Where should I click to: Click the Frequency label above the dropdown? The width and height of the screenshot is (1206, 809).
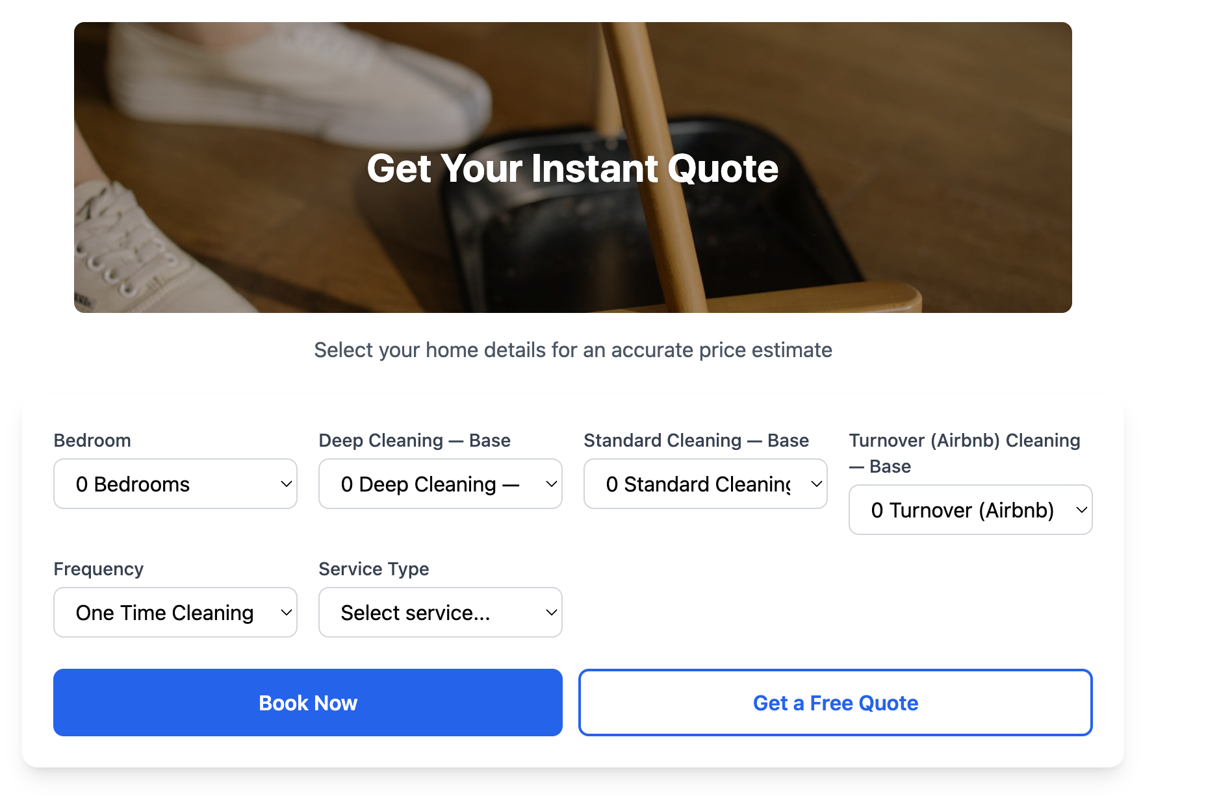tap(98, 568)
